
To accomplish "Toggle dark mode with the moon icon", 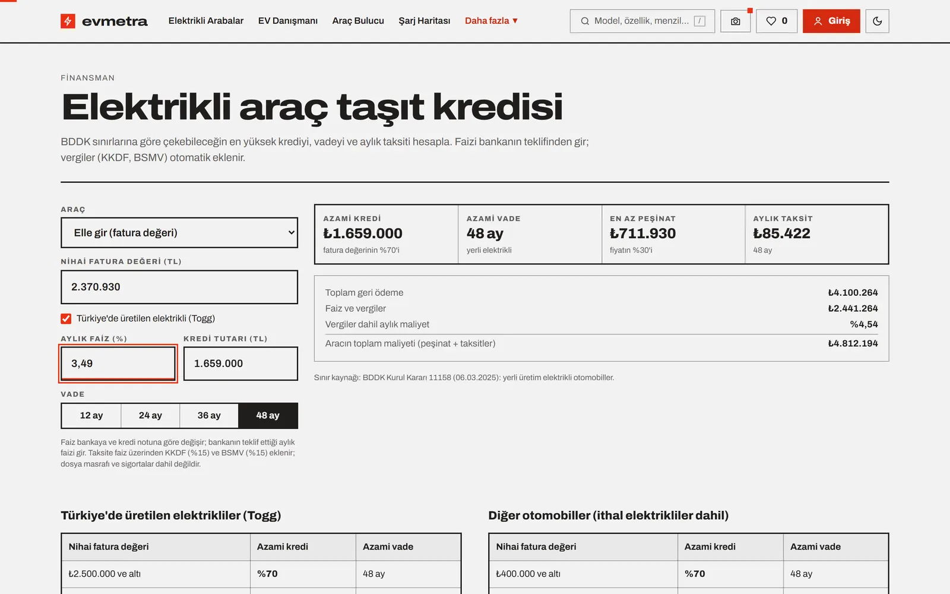I will (877, 21).
